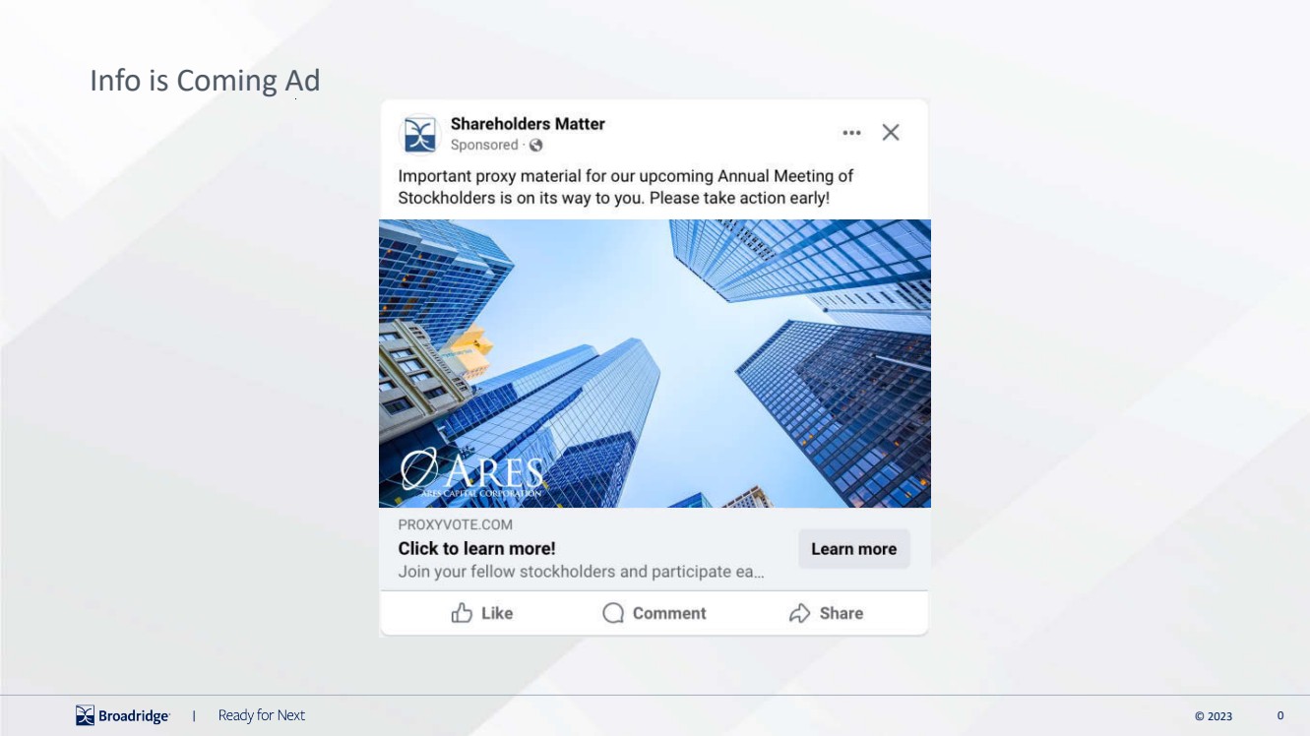Open the Shareholders Matter page name

[528, 124]
